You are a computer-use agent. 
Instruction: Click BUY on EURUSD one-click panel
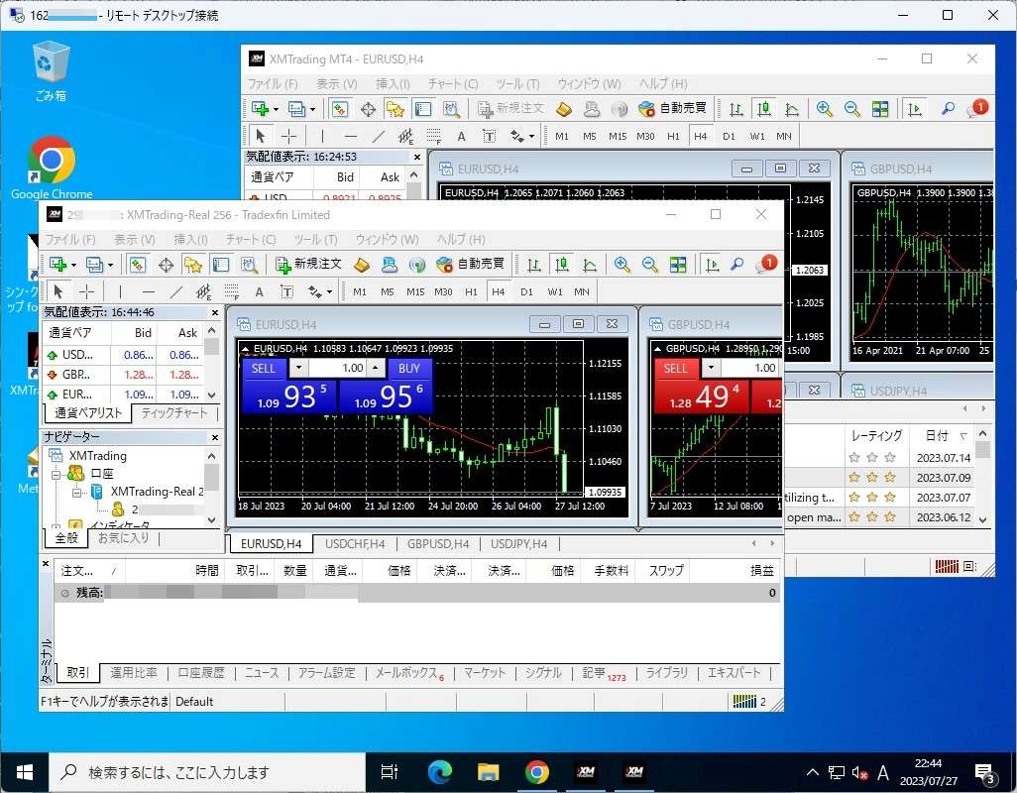click(x=409, y=369)
